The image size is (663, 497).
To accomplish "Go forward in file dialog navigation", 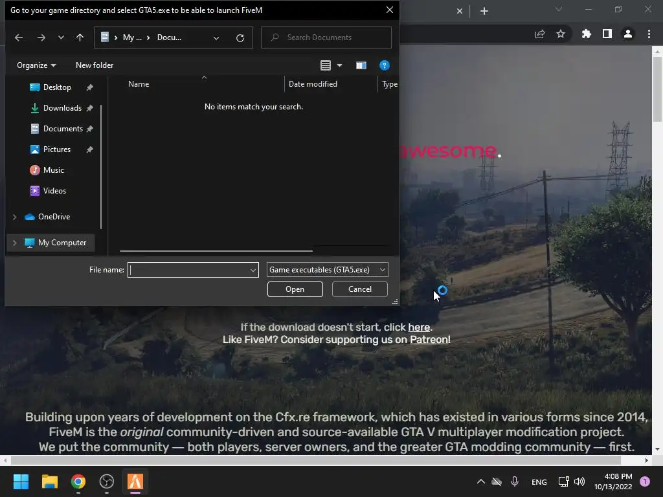I will (x=41, y=38).
